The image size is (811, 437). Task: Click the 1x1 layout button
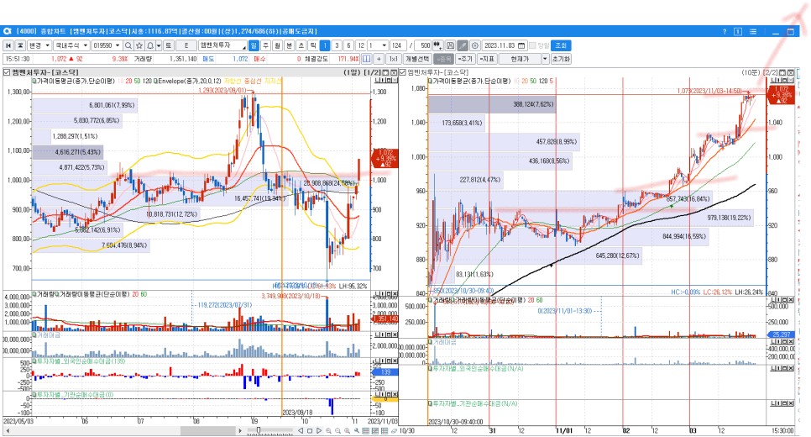coord(394,59)
